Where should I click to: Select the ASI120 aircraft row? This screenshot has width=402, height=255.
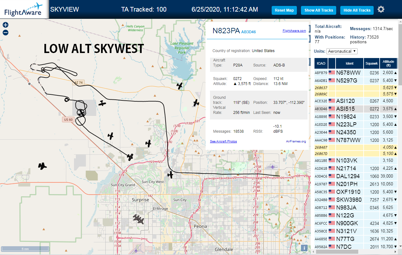tap(356, 101)
